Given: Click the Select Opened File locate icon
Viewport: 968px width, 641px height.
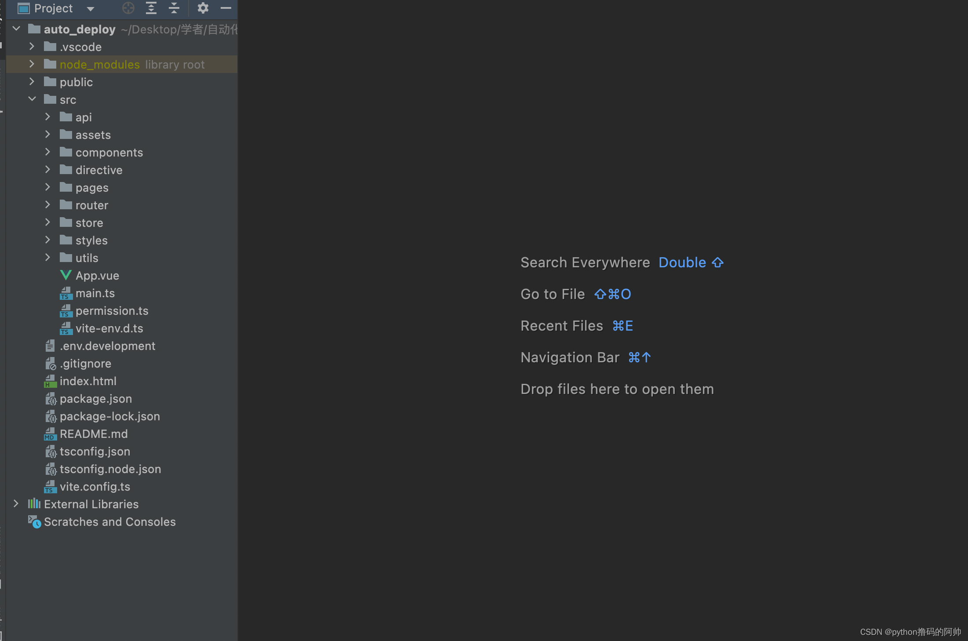Looking at the screenshot, I should [128, 8].
